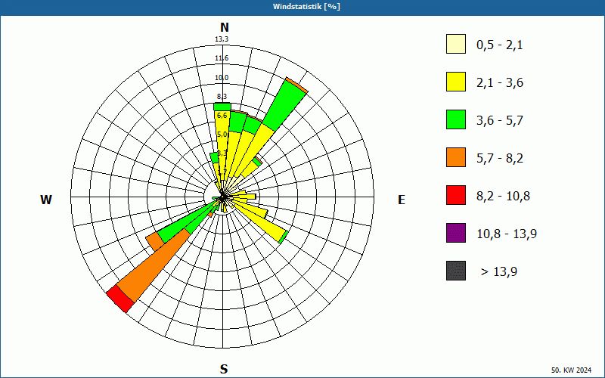Click the large green northeast wind bar segment
605x378 pixels.
(285, 105)
